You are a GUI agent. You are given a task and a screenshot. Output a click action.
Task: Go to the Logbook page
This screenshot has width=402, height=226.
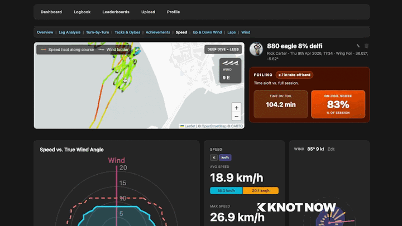[x=82, y=12]
